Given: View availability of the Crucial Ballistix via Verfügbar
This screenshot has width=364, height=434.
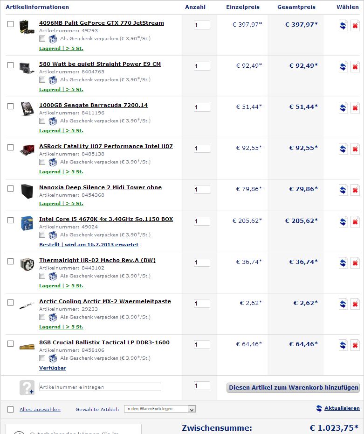Looking at the screenshot, I should [53, 368].
